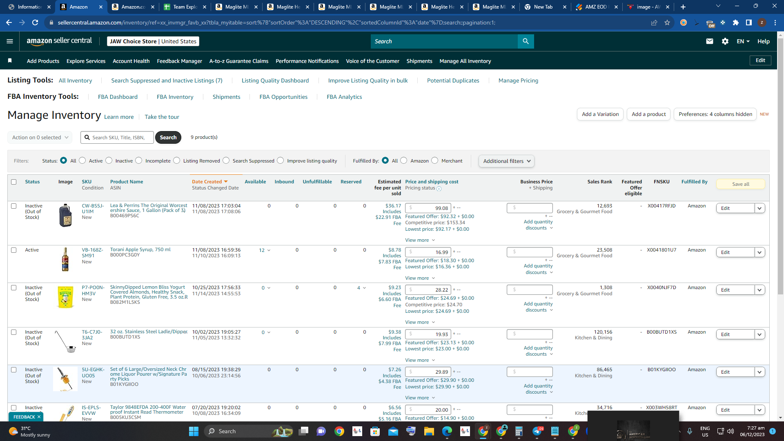The image size is (784, 441).
Task: Edit price field 16.99 for Torani Syrup
Action: pyautogui.click(x=428, y=252)
